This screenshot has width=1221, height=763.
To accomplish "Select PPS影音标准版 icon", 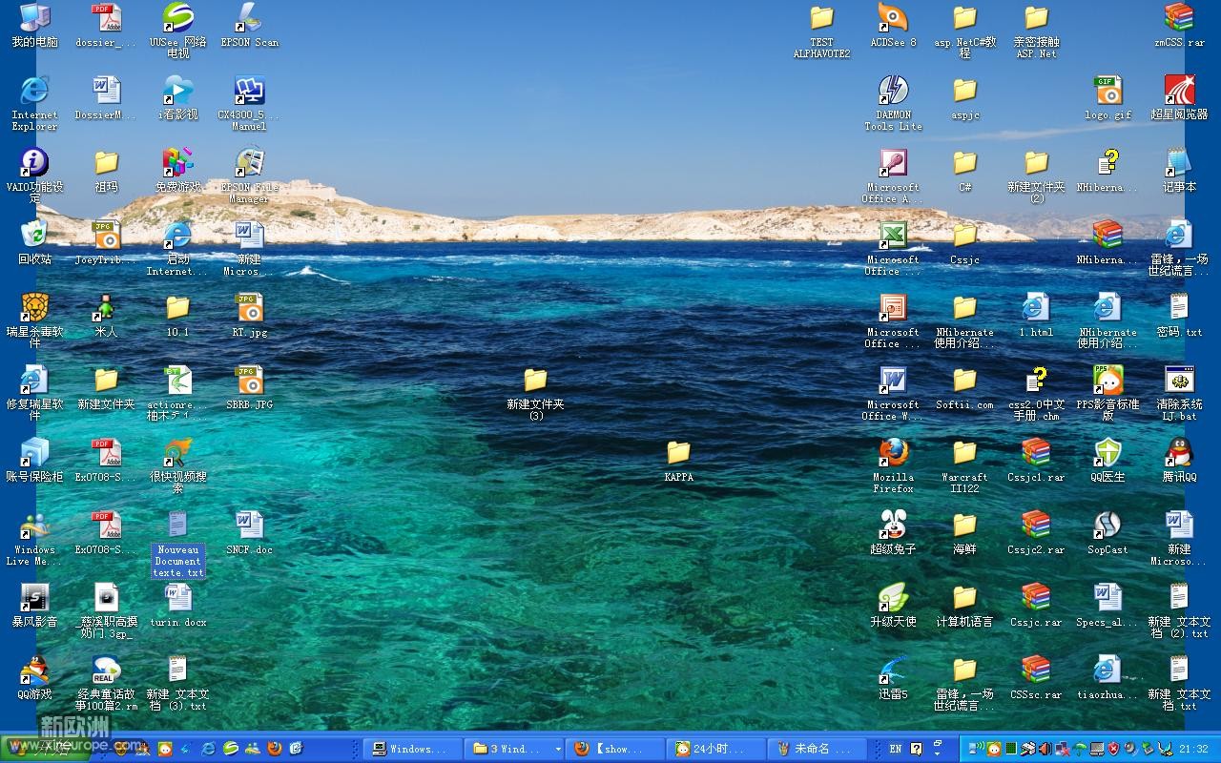I will (1107, 392).
